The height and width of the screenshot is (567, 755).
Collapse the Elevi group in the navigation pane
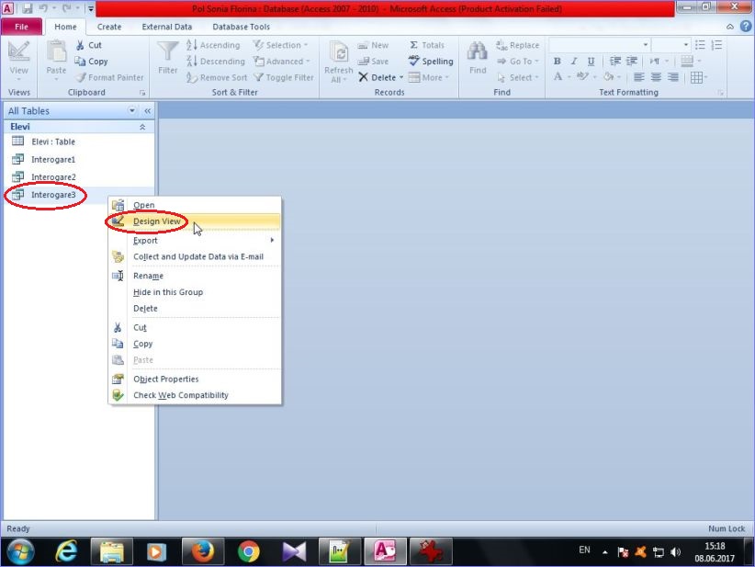(142, 127)
